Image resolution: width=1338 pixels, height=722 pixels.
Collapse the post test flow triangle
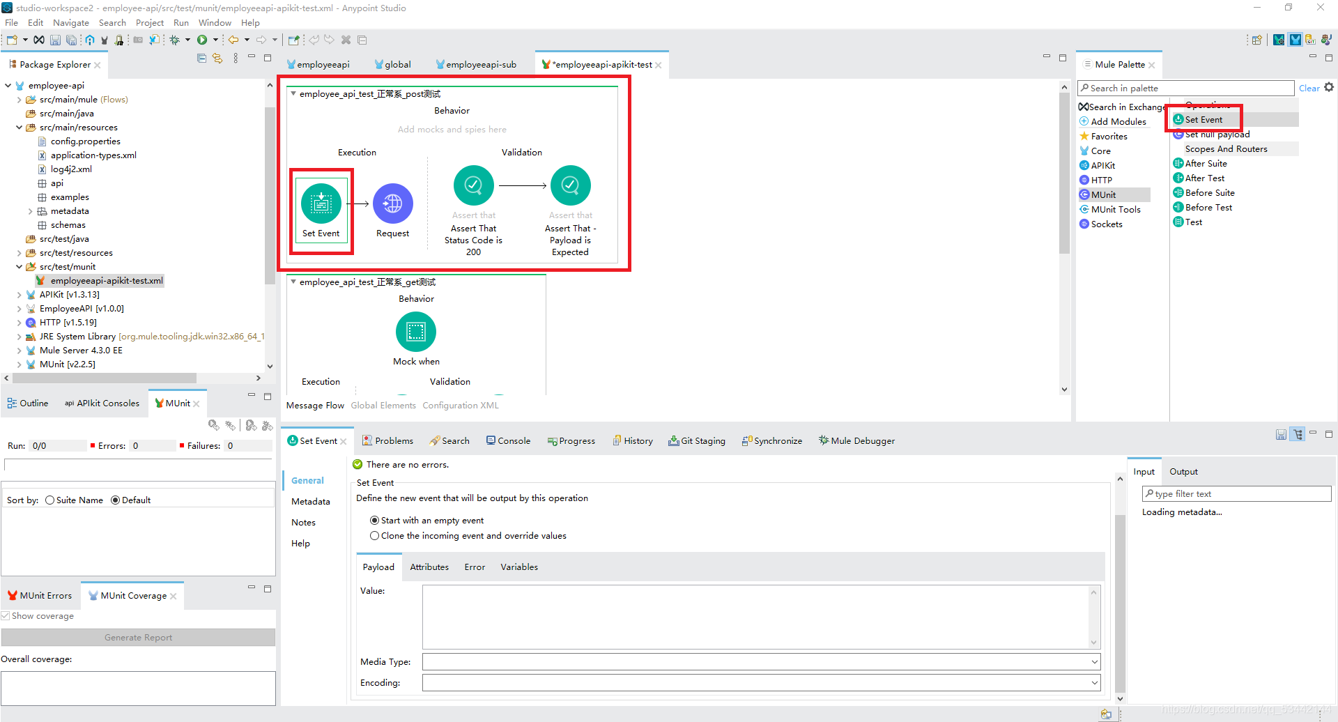click(293, 93)
